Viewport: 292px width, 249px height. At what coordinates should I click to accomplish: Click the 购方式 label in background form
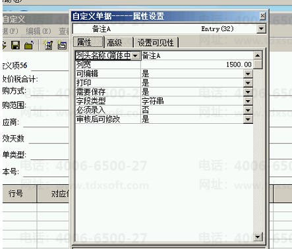[15, 91]
